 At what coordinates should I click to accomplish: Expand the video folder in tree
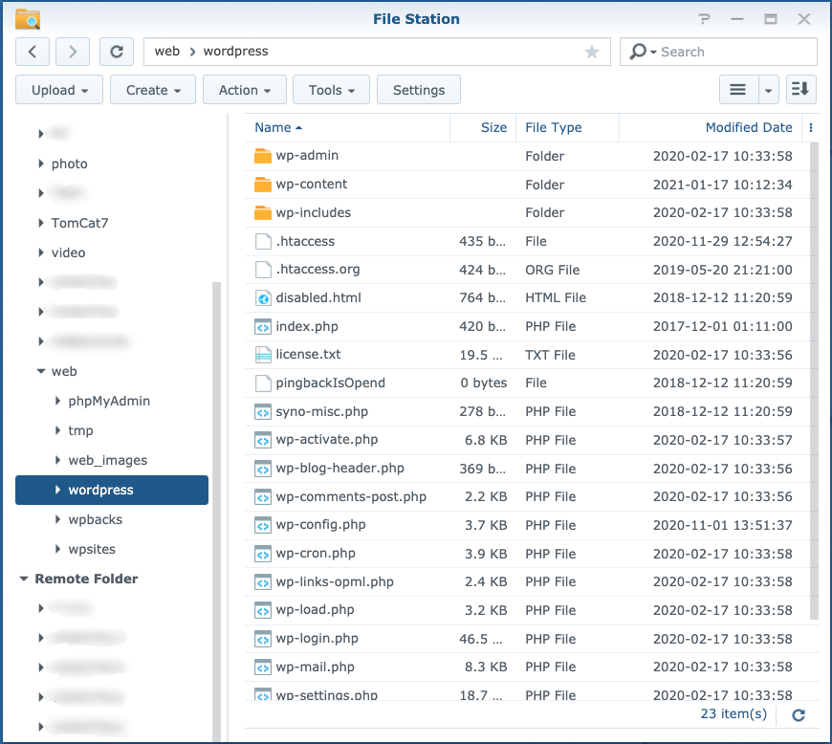coord(41,252)
